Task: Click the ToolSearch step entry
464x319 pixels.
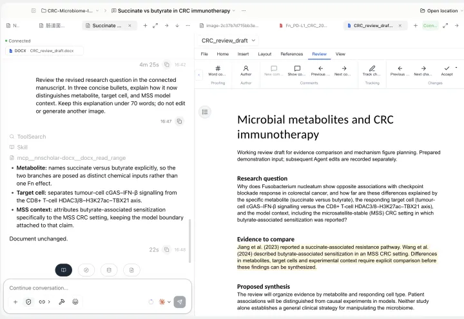Action: (x=28, y=137)
